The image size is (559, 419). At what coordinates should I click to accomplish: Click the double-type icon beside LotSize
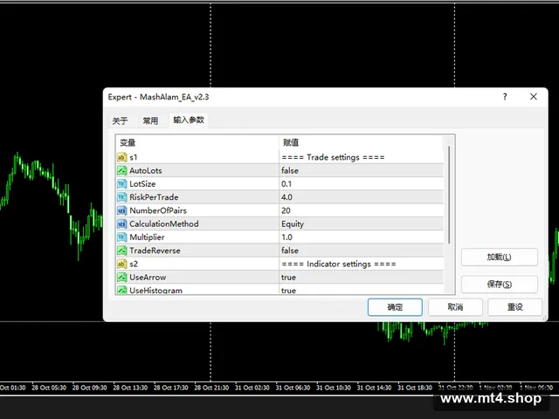pos(121,184)
